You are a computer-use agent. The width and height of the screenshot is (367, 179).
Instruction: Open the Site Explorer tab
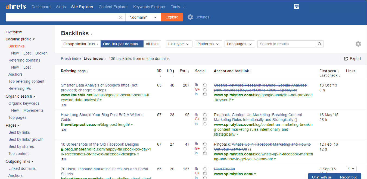(x=82, y=7)
